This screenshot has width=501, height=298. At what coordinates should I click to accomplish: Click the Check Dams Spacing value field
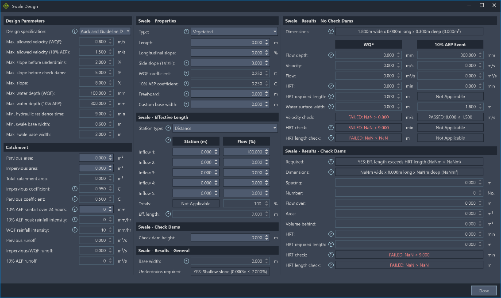409,183
